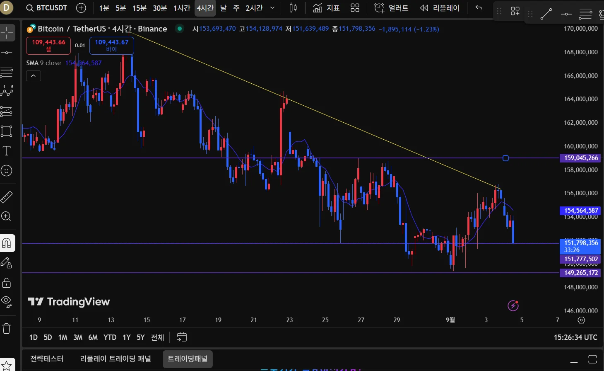Image resolution: width=604 pixels, height=371 pixels.
Task: Click the undo arrow
Action: (479, 8)
